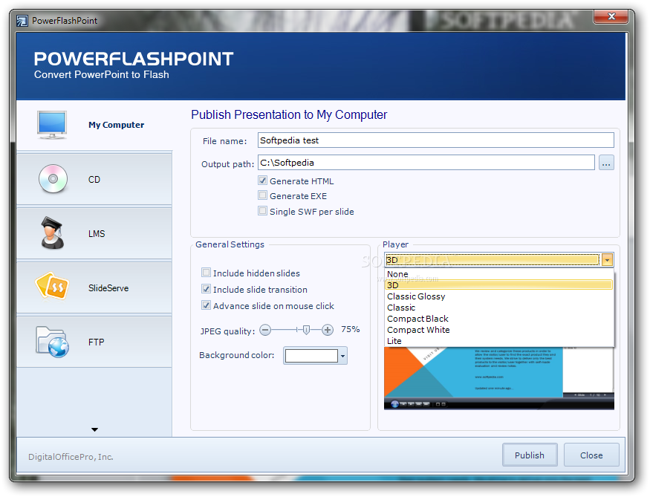Collapse the Player combo box arrow
The height and width of the screenshot is (497, 650).
pyautogui.click(x=608, y=260)
